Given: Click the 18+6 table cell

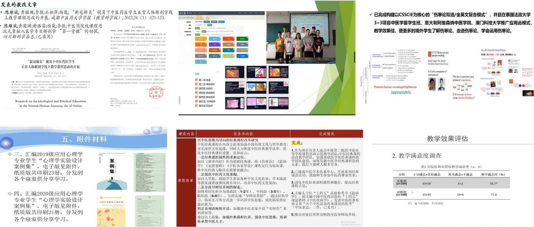Looking at the screenshot, I should [460, 195].
